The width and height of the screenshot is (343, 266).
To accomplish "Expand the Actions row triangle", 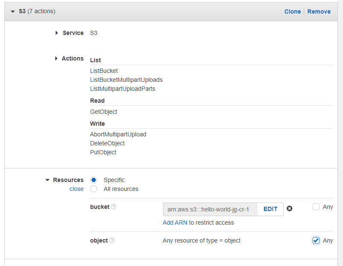I will [x=56, y=58].
